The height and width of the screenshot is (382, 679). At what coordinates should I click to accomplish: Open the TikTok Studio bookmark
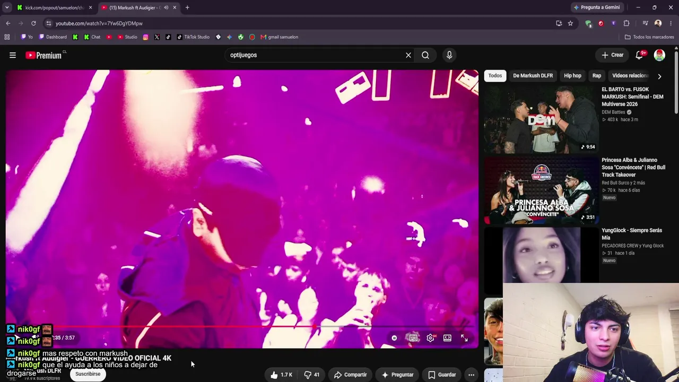193,37
